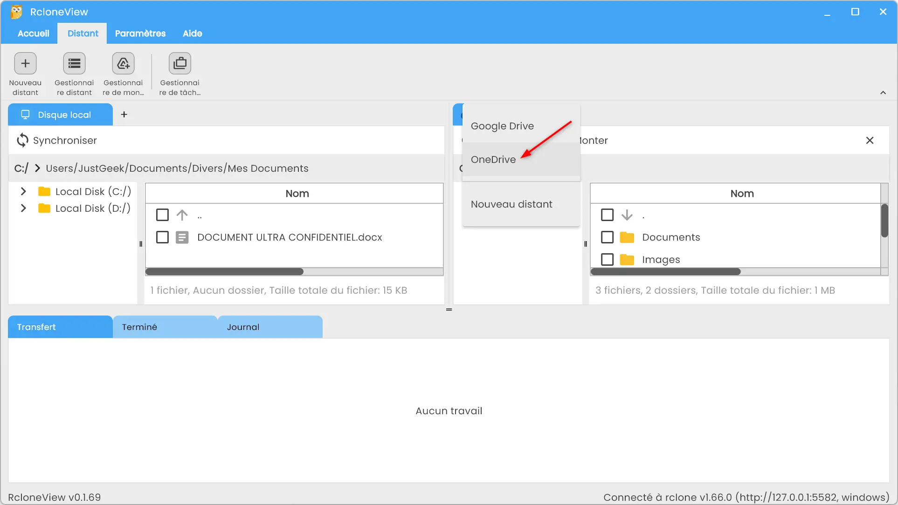This screenshot has height=505, width=898.
Task: Click the '1 fichier, Aucun dossier' status text
Action: point(279,290)
